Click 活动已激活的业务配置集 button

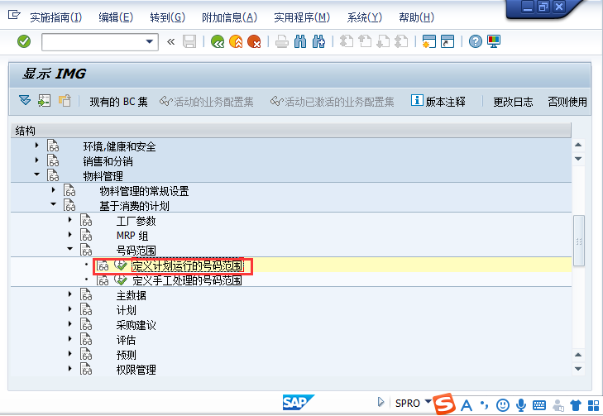(x=333, y=102)
